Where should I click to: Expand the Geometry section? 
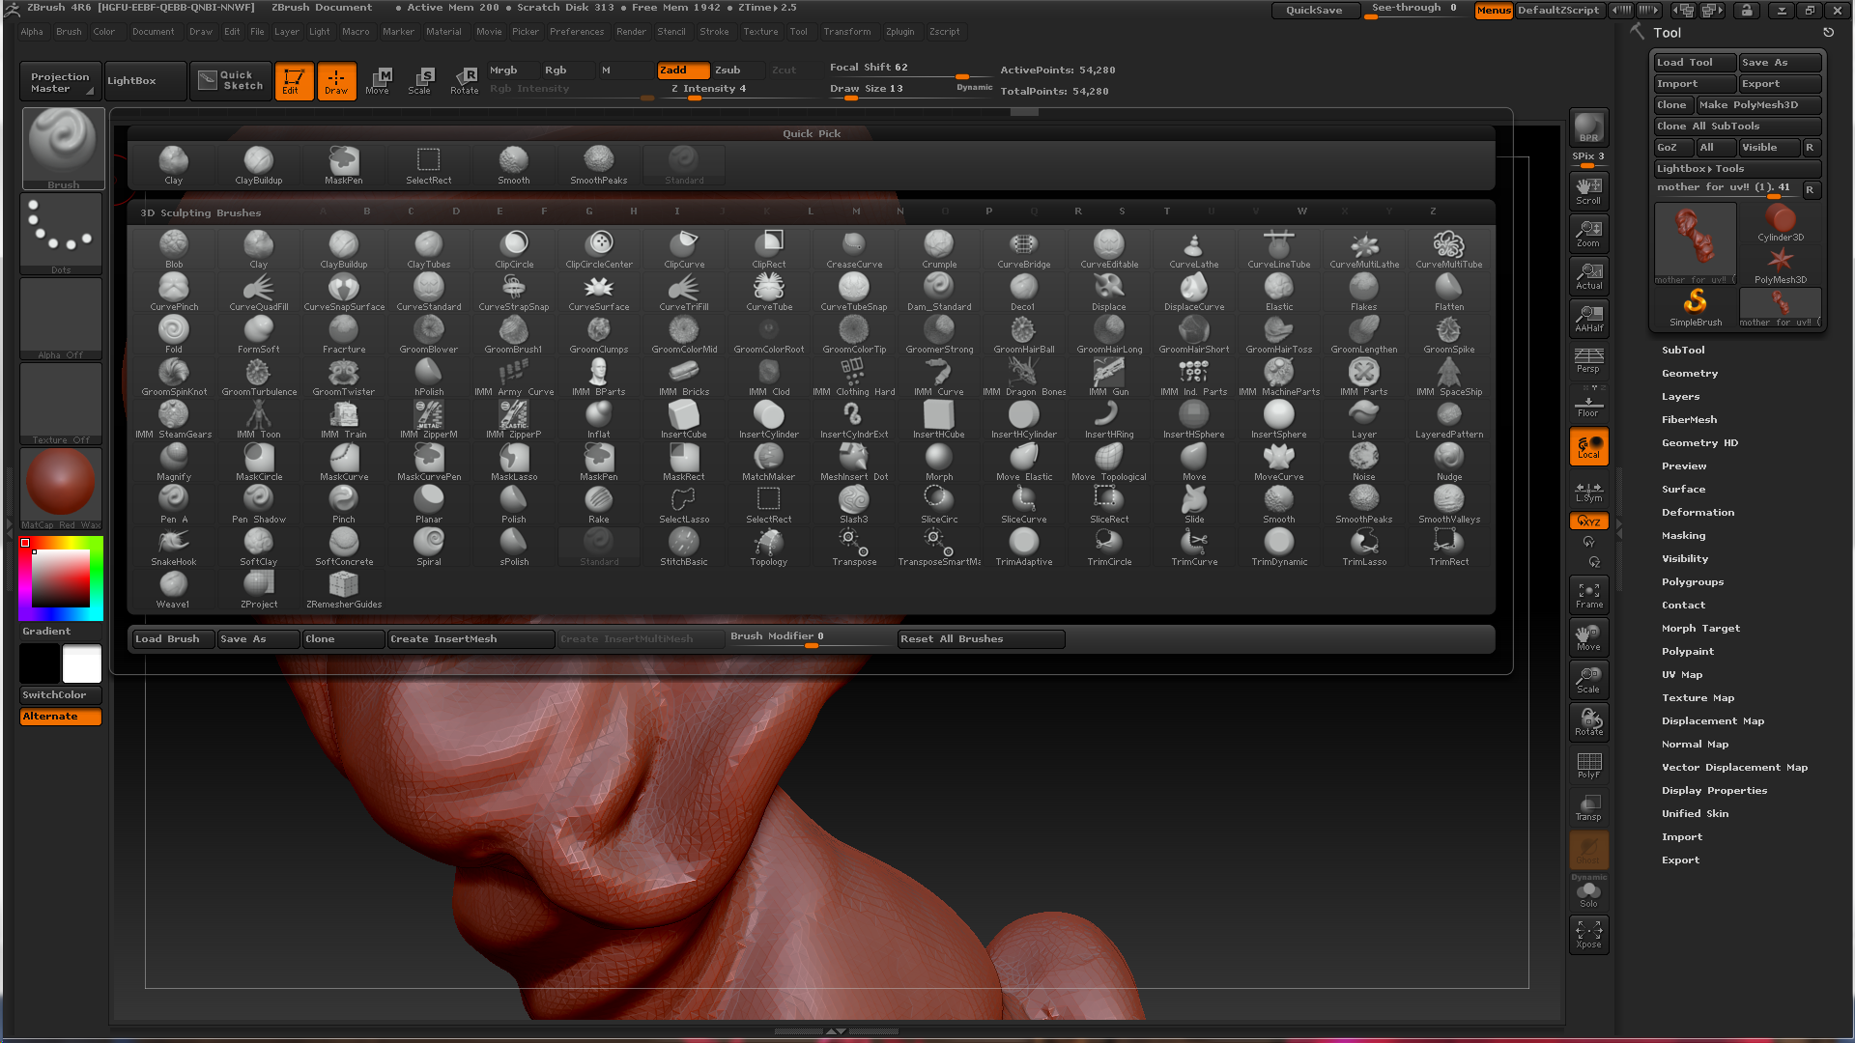coord(1690,374)
